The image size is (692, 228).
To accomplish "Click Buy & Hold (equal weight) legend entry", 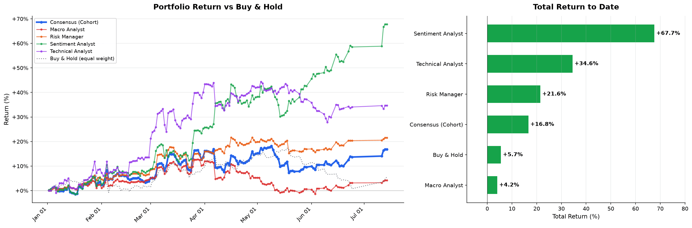I will pos(75,59).
